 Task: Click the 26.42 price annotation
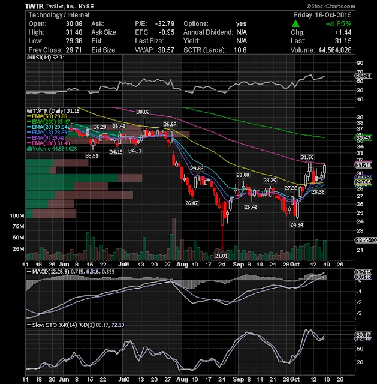(x=251, y=207)
